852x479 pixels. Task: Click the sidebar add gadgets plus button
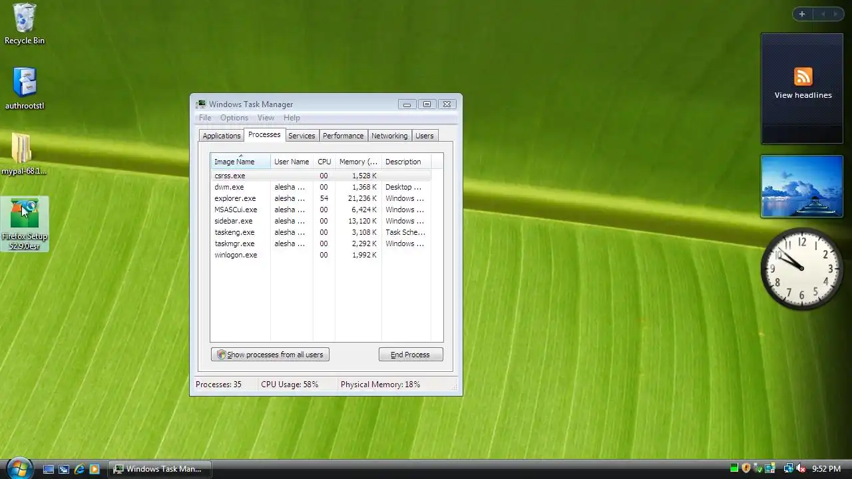[x=802, y=14]
